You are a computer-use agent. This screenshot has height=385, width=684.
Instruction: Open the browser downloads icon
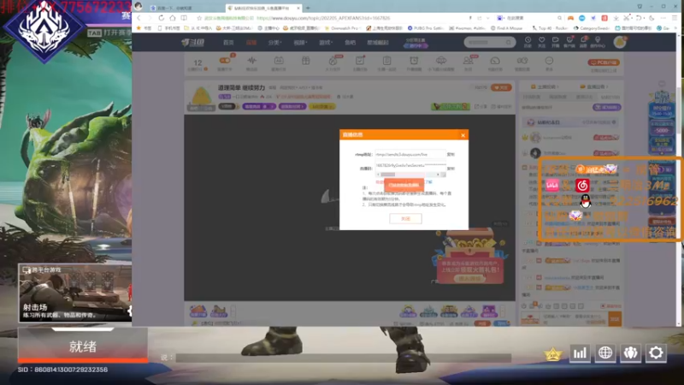click(616, 18)
